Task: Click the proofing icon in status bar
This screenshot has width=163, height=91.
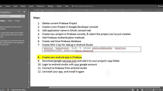Action: coord(8,90)
